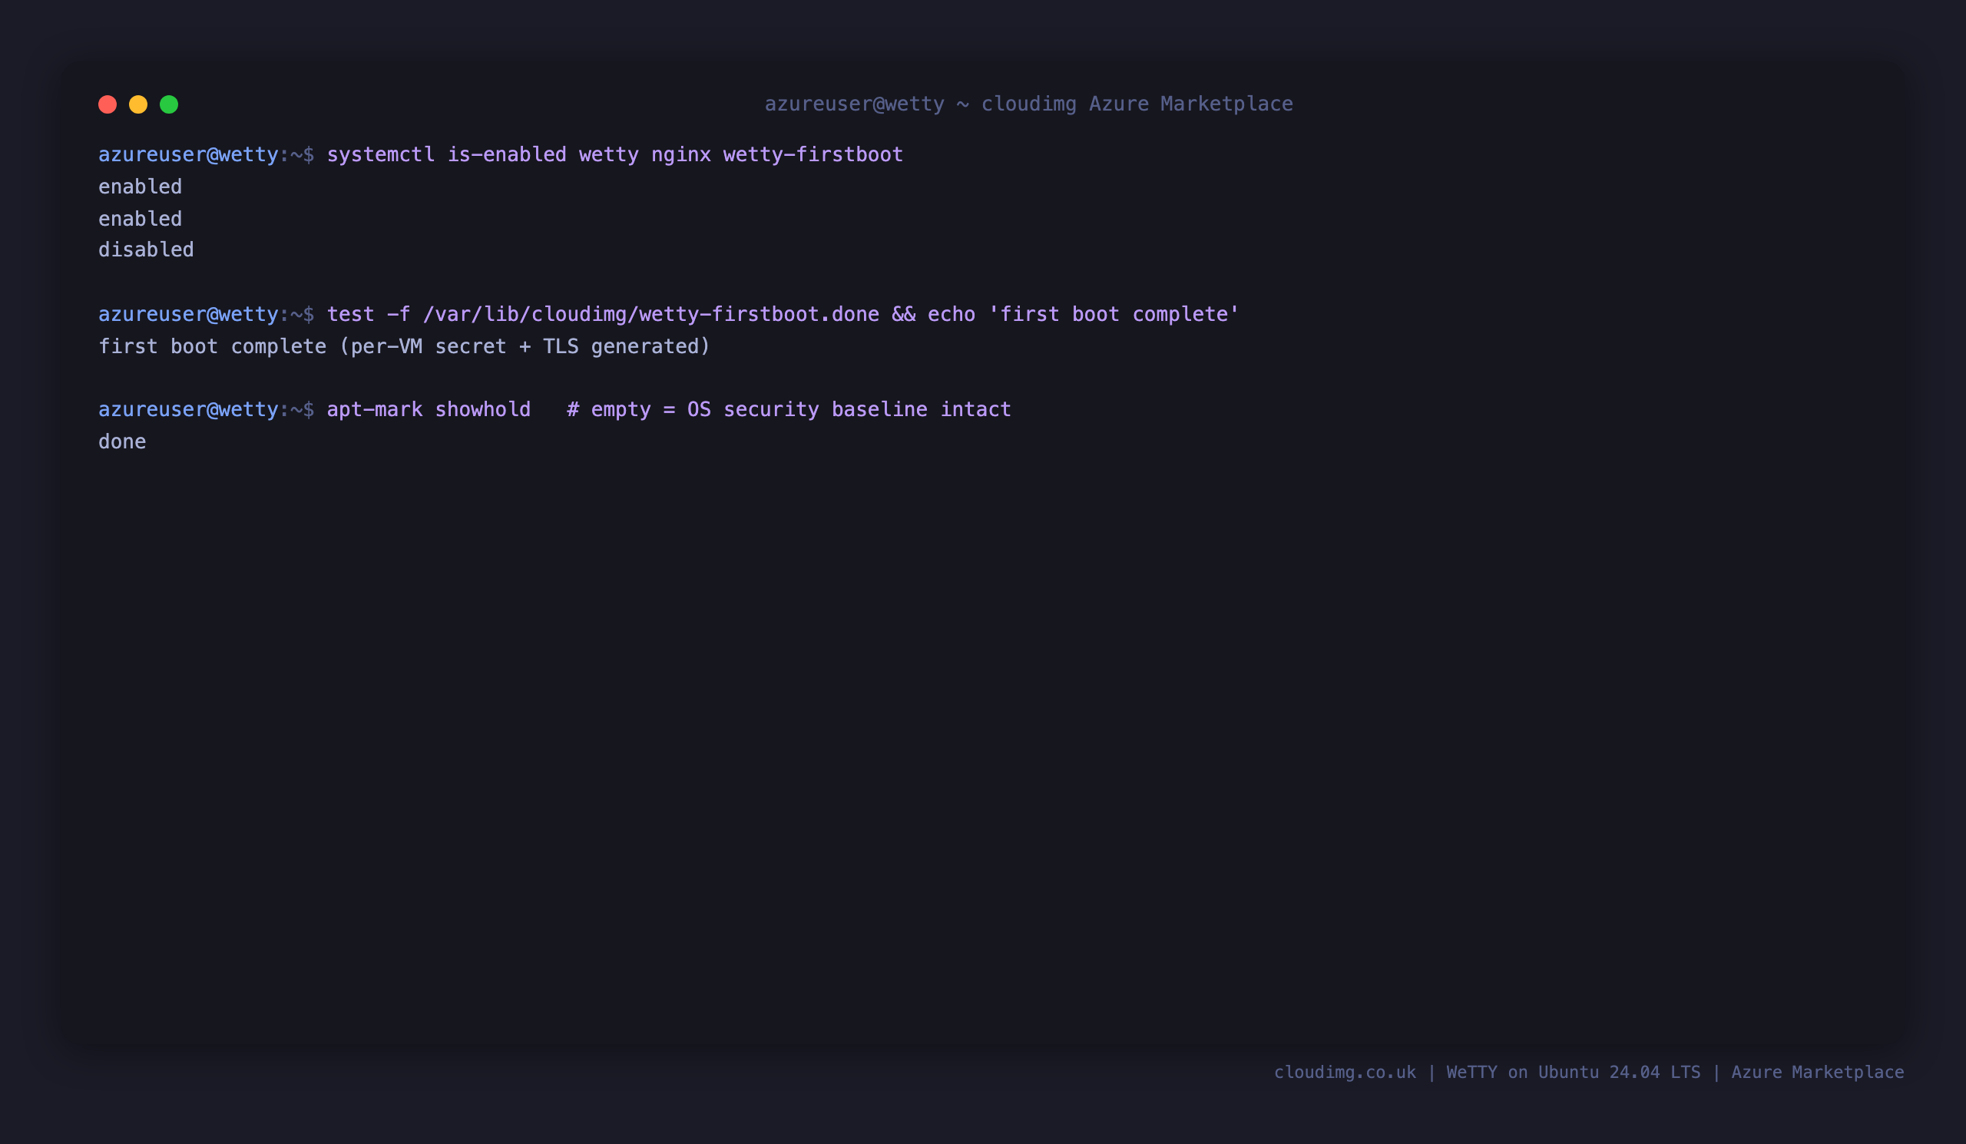This screenshot has width=1966, height=1144.
Task: Click the green maximize window dot
Action: pyautogui.click(x=169, y=104)
